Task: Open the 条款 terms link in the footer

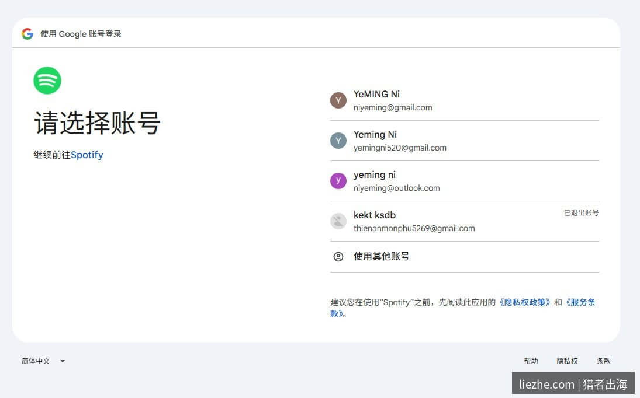Action: (604, 361)
